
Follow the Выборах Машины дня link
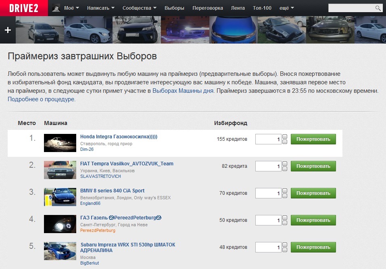pos(183,91)
